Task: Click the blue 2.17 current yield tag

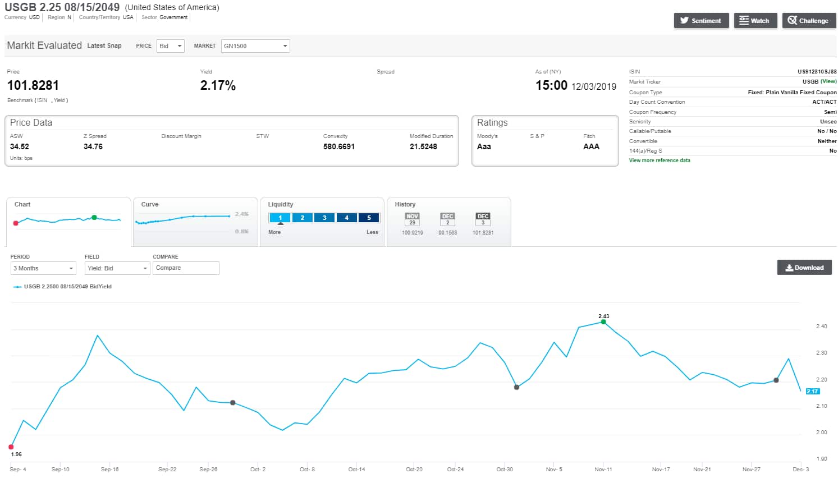Action: tap(813, 391)
